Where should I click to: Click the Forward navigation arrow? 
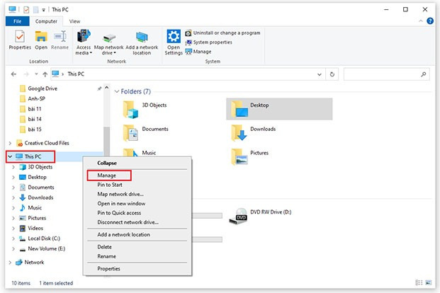(26, 74)
